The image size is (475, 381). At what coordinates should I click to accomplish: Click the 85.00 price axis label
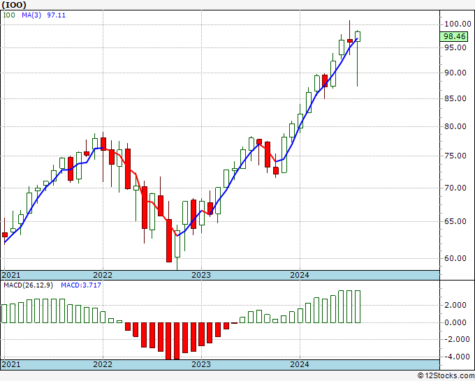(455, 98)
